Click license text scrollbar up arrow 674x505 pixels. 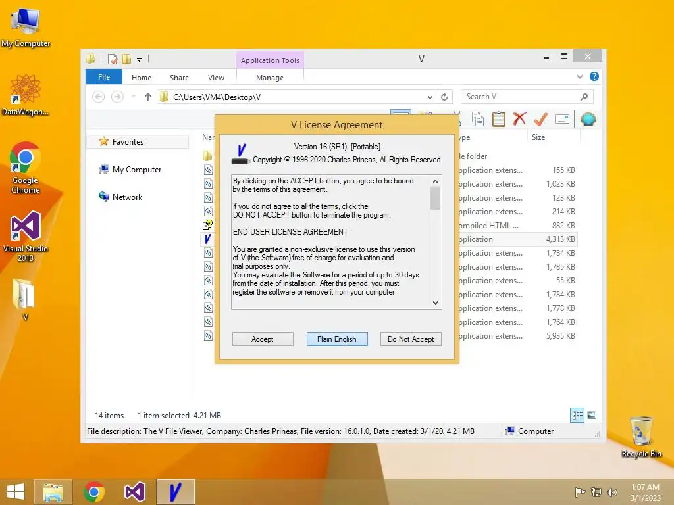click(436, 181)
